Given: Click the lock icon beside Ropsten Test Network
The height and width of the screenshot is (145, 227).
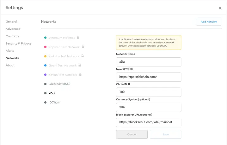Looking at the screenshot, I should [83, 47].
